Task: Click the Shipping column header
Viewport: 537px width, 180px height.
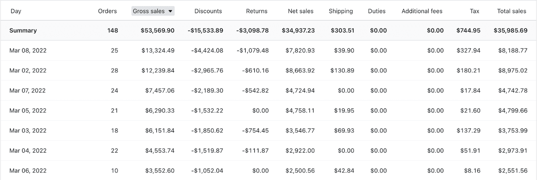Action: [341, 11]
